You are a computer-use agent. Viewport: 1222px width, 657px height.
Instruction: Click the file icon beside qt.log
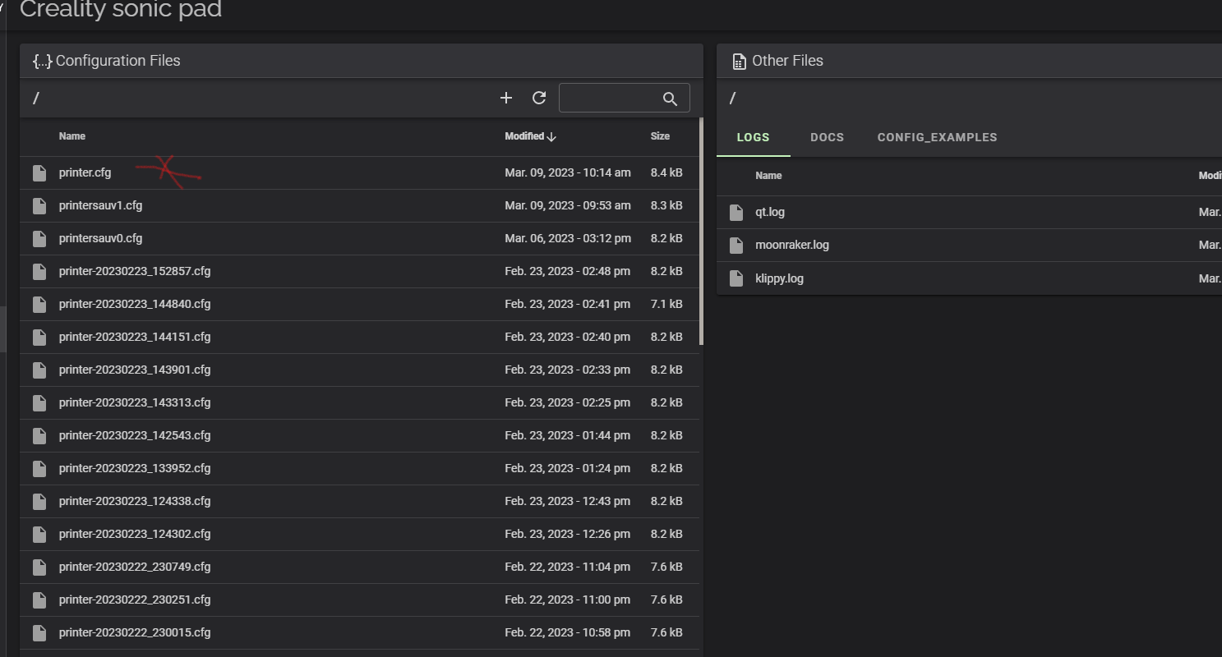tap(736, 212)
